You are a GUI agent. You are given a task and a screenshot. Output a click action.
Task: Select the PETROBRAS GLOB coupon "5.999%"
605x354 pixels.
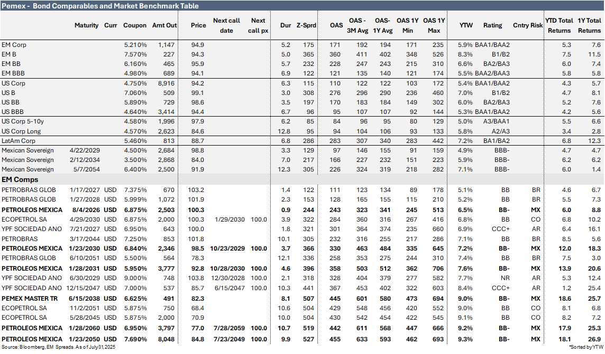[x=135, y=200]
